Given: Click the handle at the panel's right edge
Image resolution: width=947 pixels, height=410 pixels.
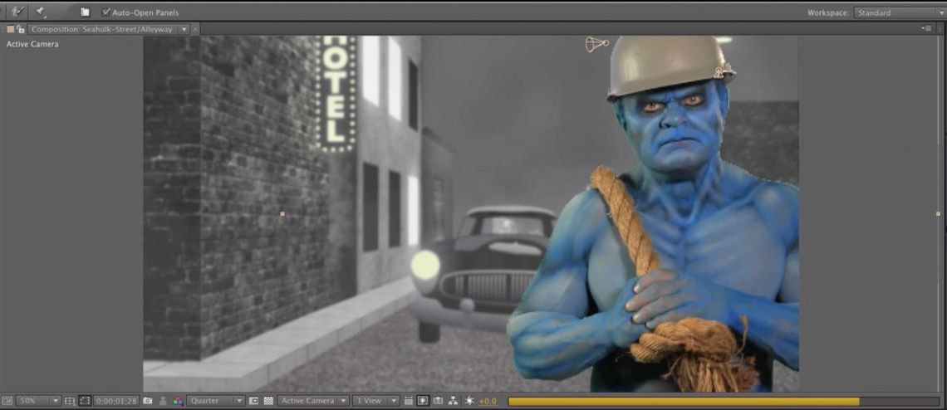Looking at the screenshot, I should (938, 214).
